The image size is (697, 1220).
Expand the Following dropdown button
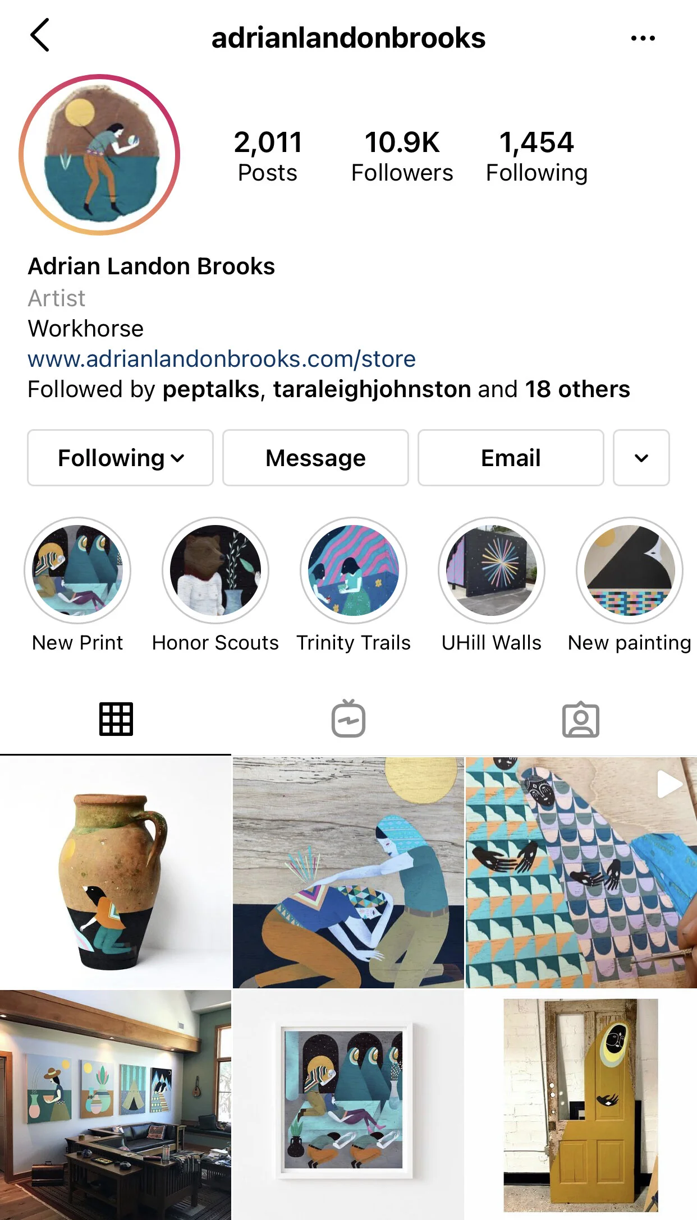tap(120, 458)
